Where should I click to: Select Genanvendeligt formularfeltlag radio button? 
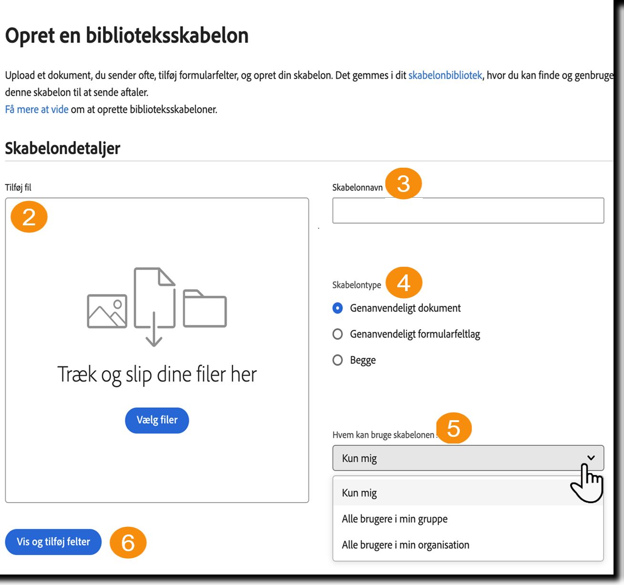click(x=338, y=334)
